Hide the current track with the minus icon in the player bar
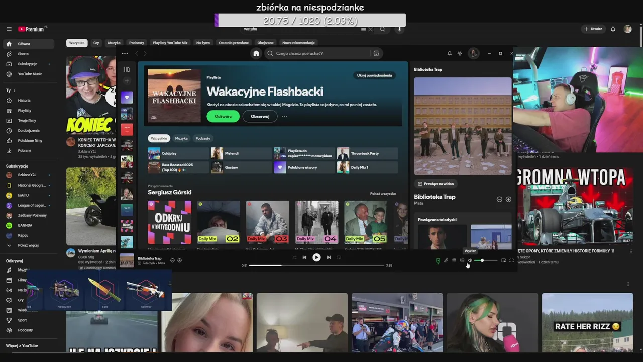 point(172,260)
